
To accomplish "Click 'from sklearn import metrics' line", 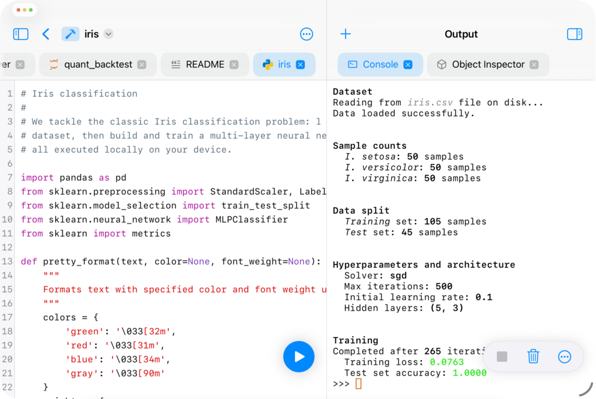I will pyautogui.click(x=96, y=233).
